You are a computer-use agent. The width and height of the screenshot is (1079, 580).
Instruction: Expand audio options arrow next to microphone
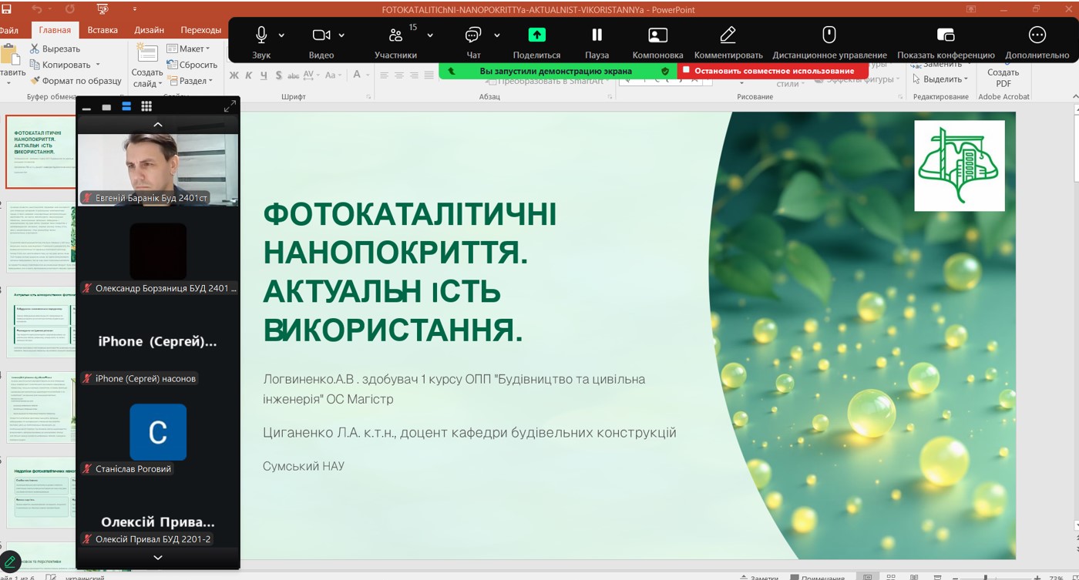point(281,35)
